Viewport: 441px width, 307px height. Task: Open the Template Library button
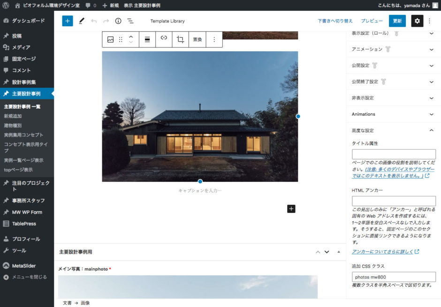[167, 21]
